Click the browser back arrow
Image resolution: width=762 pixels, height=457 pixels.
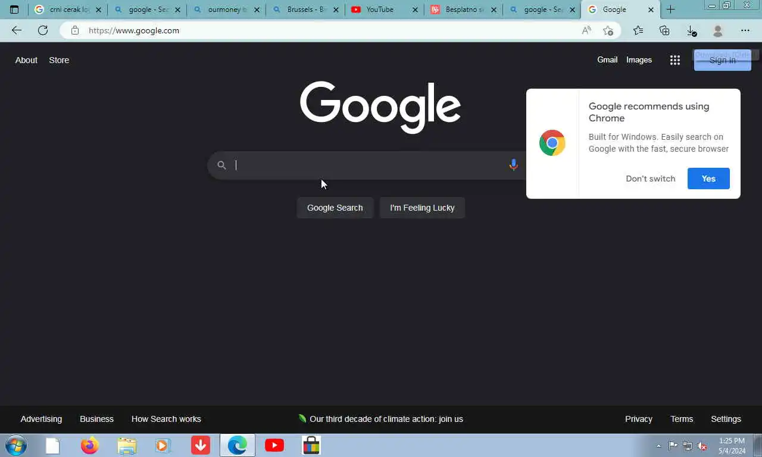tap(17, 30)
